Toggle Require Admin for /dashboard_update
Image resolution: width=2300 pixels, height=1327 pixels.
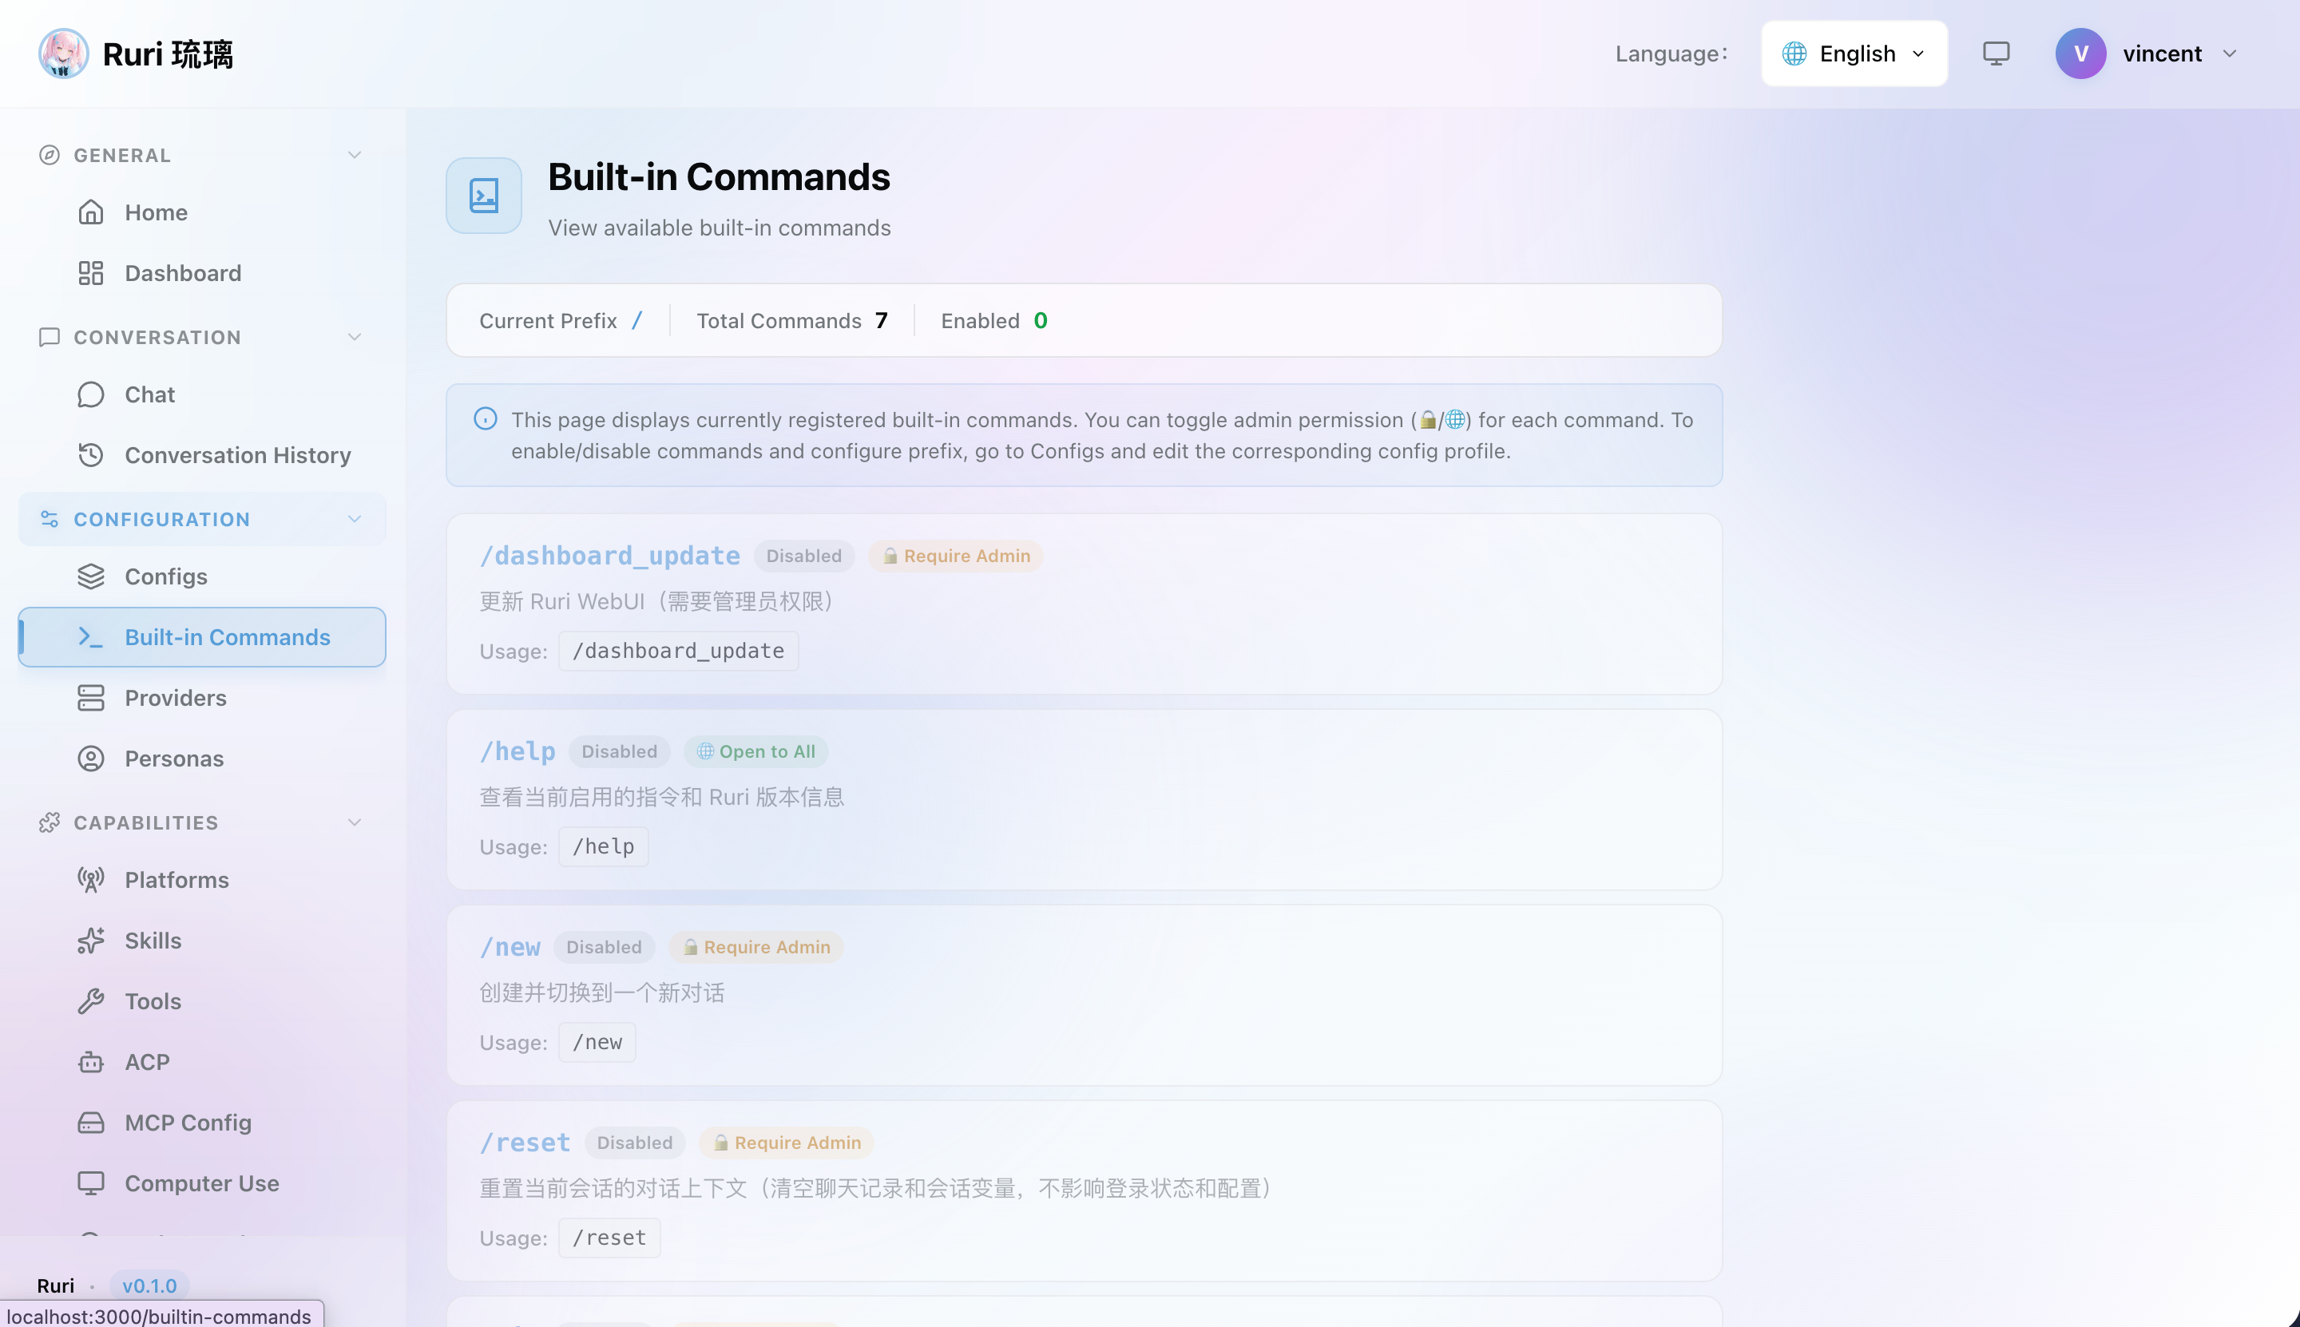coord(955,556)
